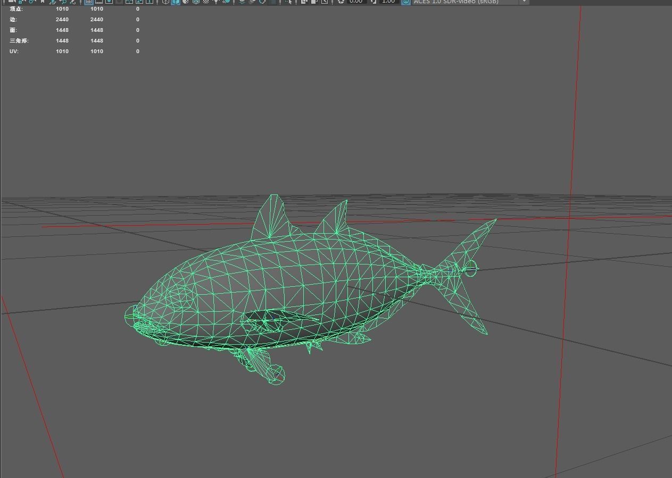Click the 0 value in the 三角形 row
The image size is (672, 478).
coord(138,41)
